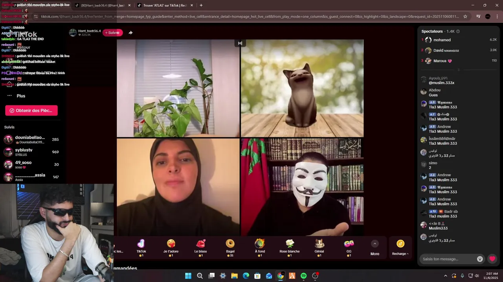The height and width of the screenshot is (282, 503).
Task: Tap the heart like button
Action: tap(492, 259)
